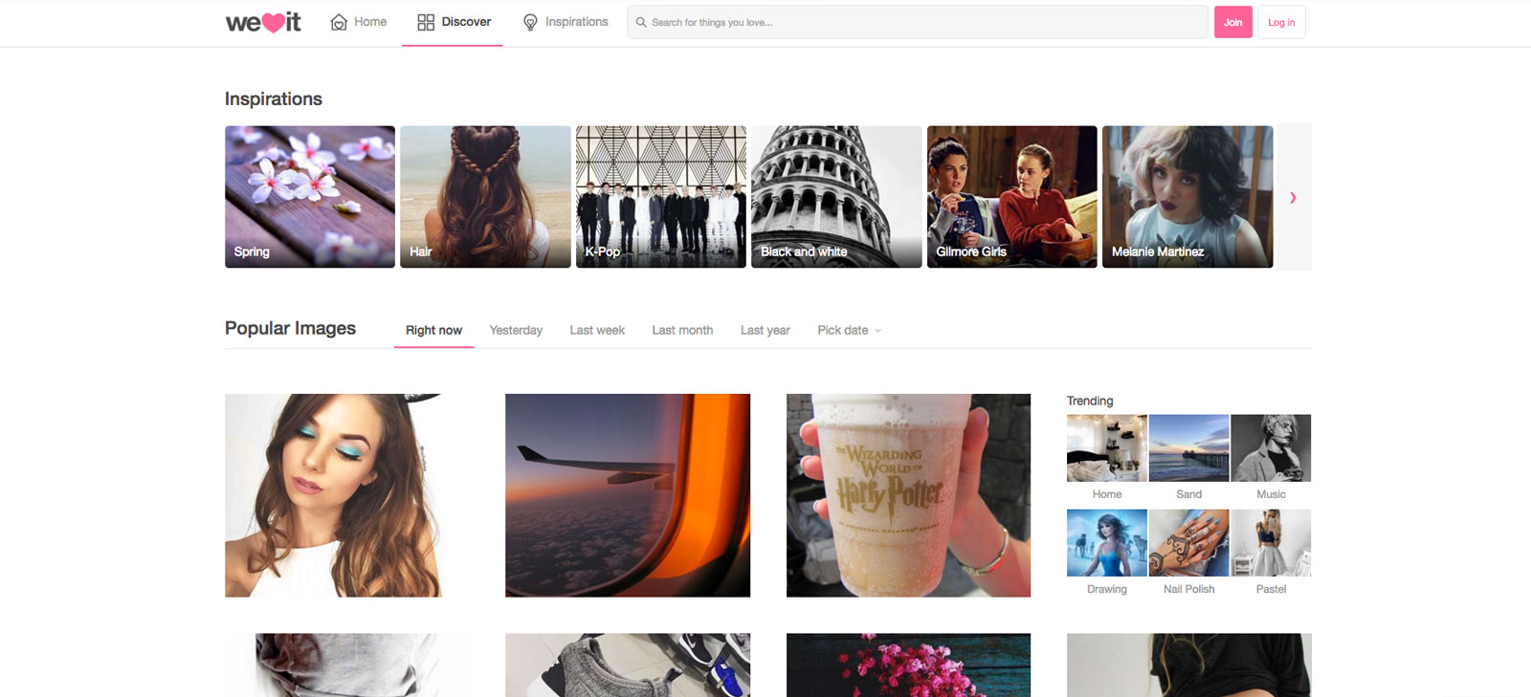Click the Home trending label

[x=1107, y=494]
